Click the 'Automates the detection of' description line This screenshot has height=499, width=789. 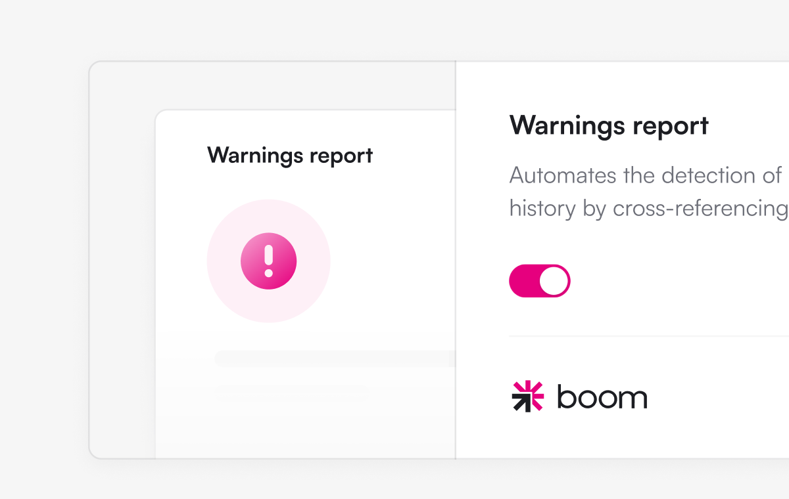(x=646, y=175)
